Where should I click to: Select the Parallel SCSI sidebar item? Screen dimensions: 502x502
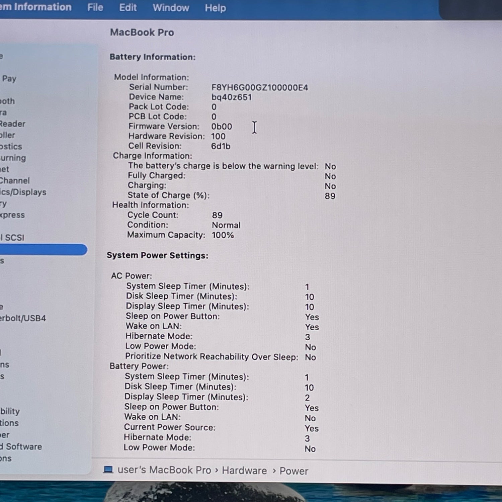pos(12,238)
